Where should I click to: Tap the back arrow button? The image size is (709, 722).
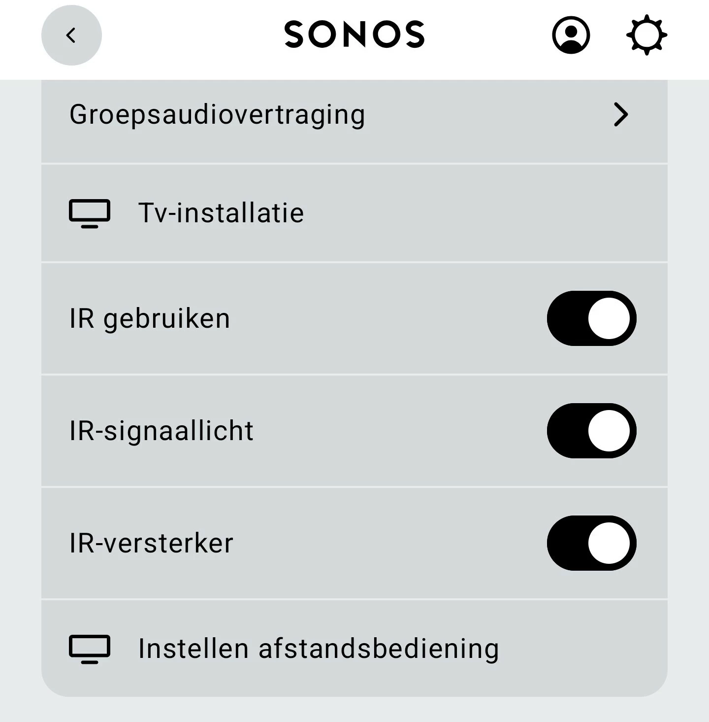pos(71,35)
